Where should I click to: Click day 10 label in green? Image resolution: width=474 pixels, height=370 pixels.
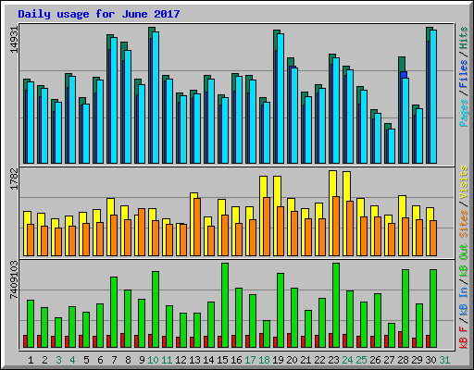coord(153,360)
